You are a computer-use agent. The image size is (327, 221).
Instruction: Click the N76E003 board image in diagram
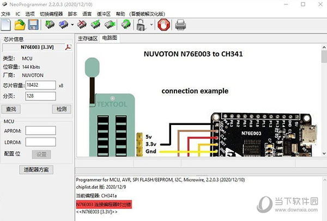point(264,135)
